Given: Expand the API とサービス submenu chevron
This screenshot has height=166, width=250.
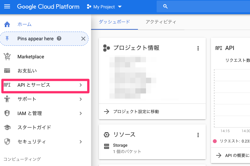Looking at the screenshot, I should point(81,85).
